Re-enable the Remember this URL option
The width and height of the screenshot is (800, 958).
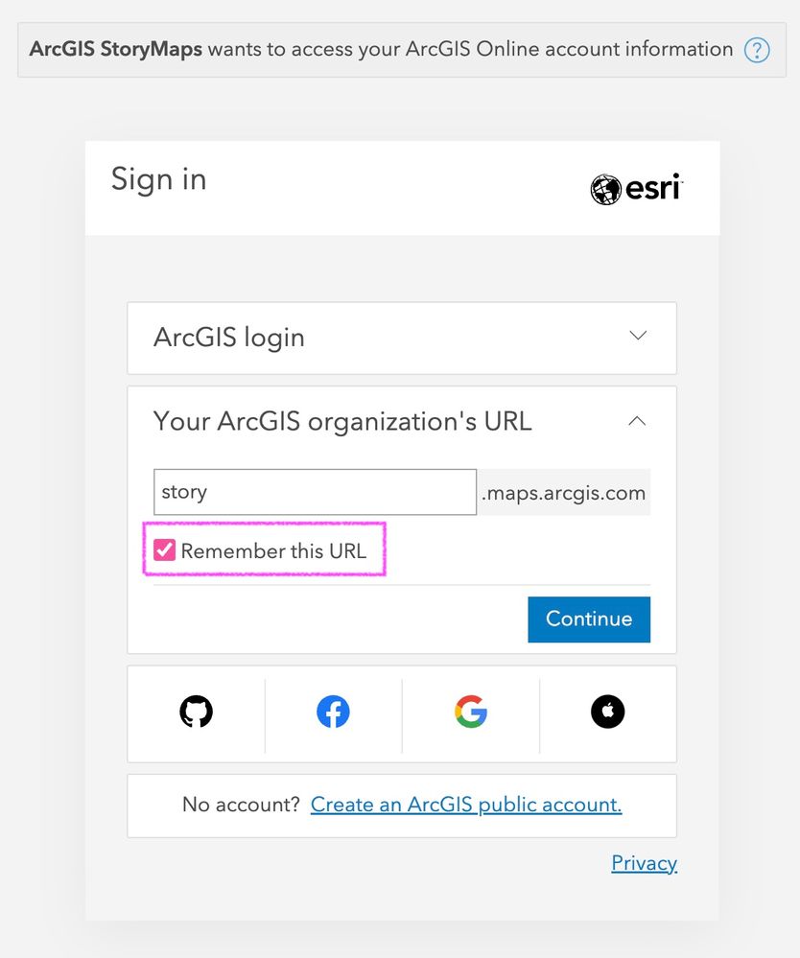(164, 549)
